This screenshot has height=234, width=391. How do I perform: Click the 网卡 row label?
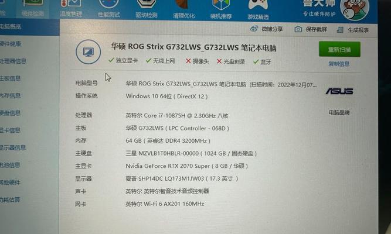pyautogui.click(x=80, y=204)
